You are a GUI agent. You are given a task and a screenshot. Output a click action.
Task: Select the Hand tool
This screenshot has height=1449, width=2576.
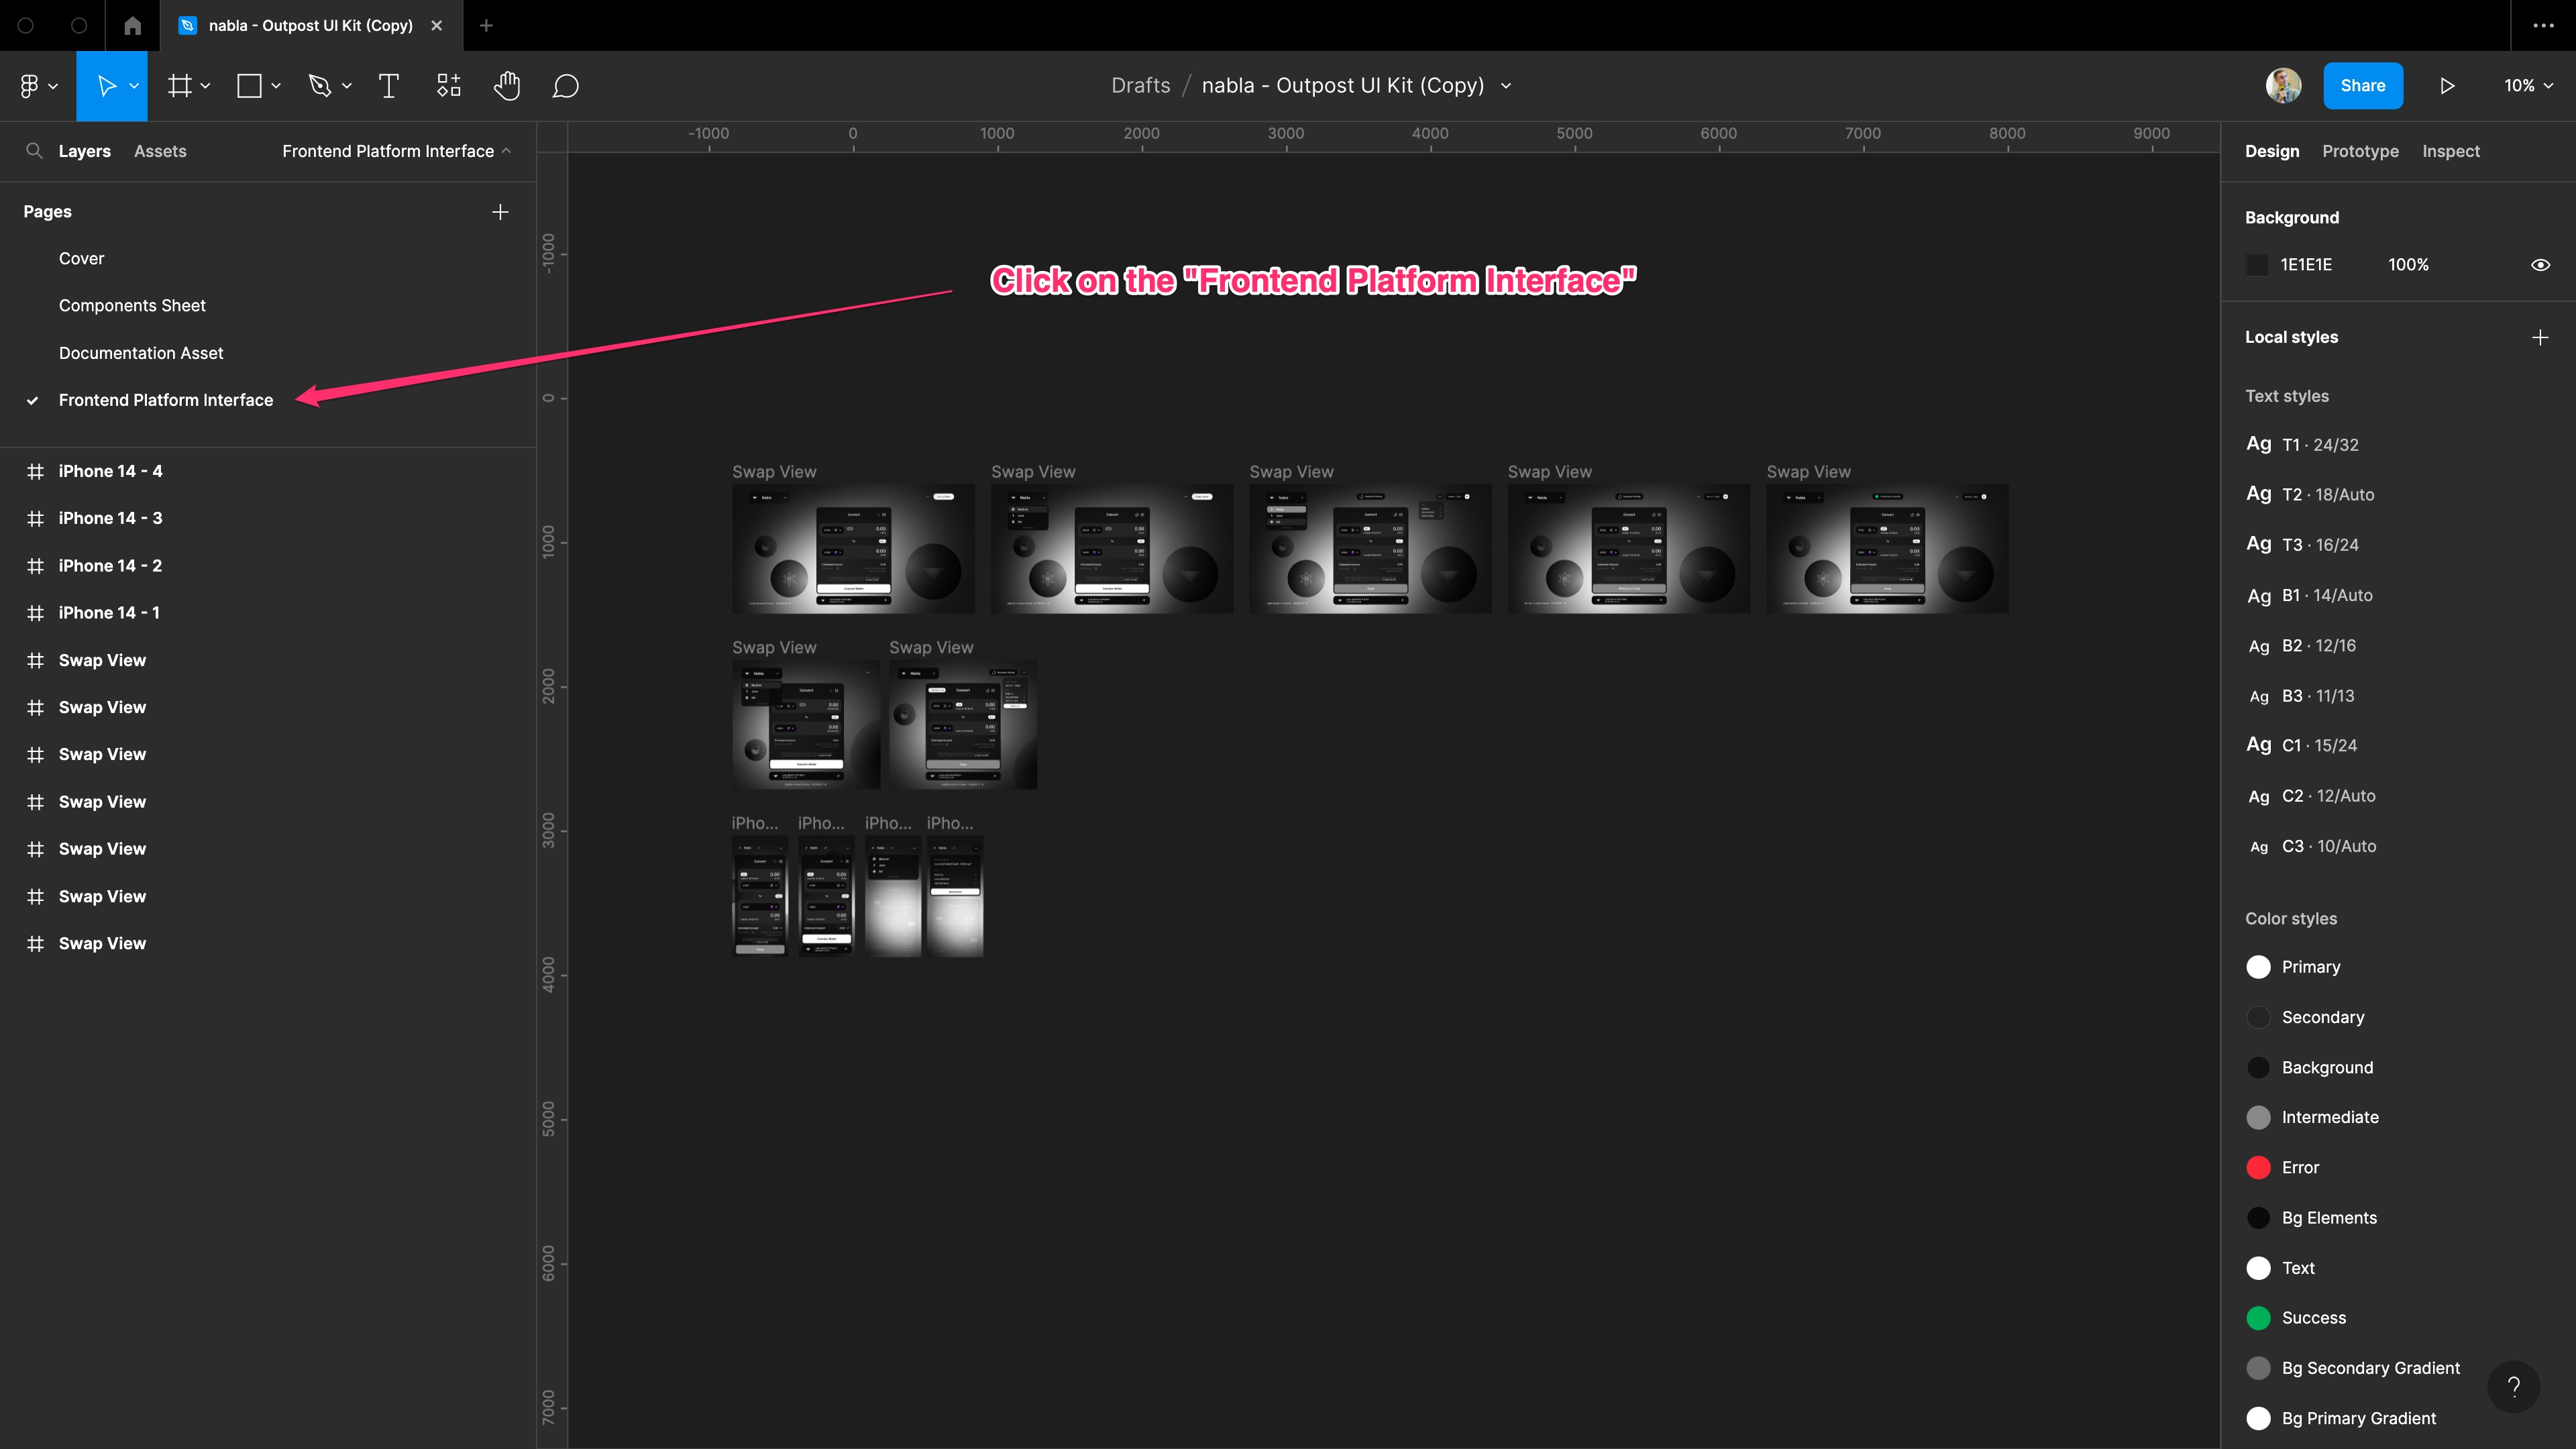[507, 86]
